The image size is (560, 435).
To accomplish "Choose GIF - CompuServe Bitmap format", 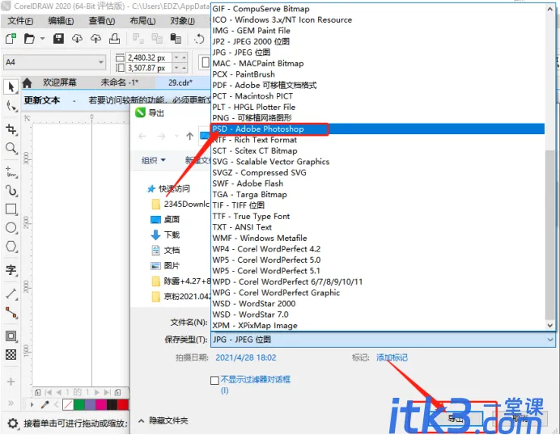I will 378,9.
